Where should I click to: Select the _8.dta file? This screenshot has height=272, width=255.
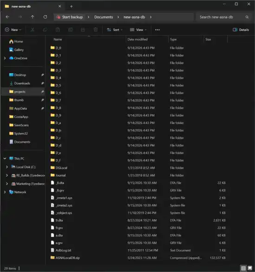click(x=57, y=183)
